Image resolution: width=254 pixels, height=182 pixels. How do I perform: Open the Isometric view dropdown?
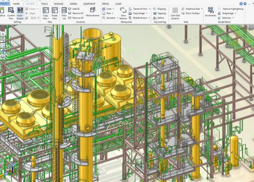[x=118, y=18]
